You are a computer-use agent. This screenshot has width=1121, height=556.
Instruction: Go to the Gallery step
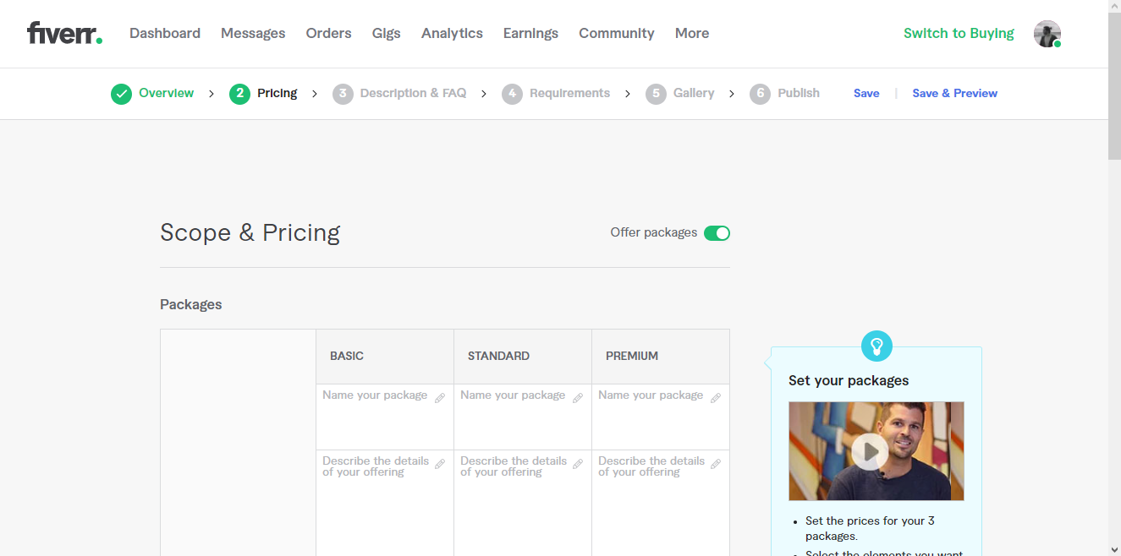pyautogui.click(x=694, y=93)
